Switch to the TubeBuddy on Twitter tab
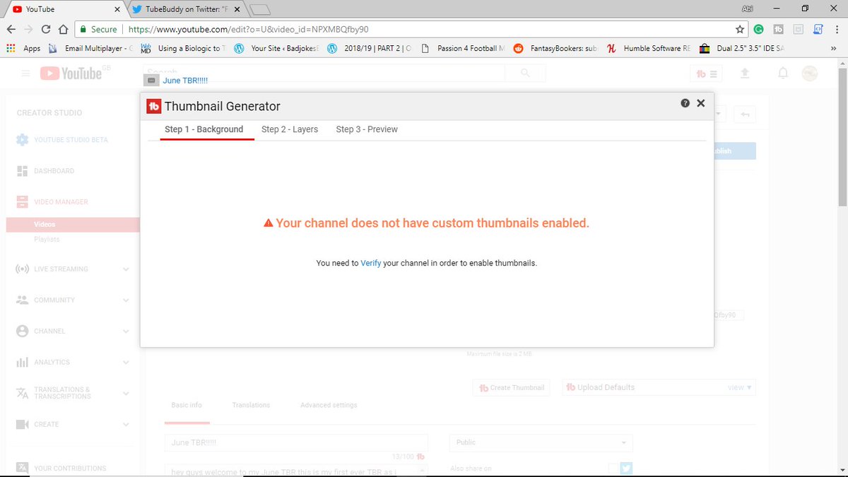848x477 pixels. pyautogui.click(x=187, y=9)
